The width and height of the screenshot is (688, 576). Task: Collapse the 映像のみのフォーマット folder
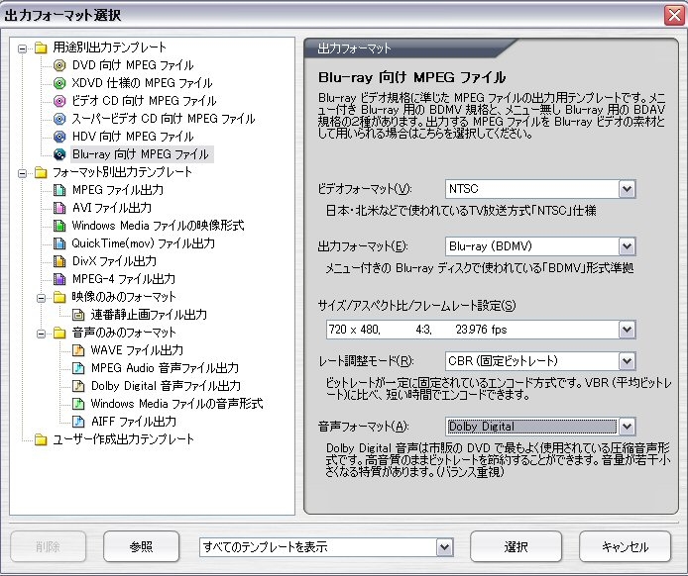pos(41,298)
